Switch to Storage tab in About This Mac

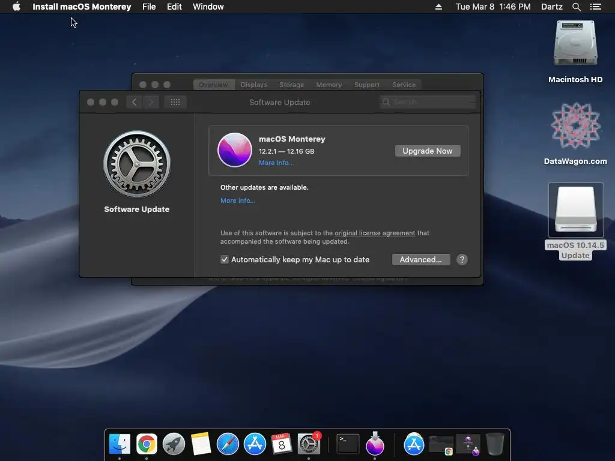click(x=291, y=85)
